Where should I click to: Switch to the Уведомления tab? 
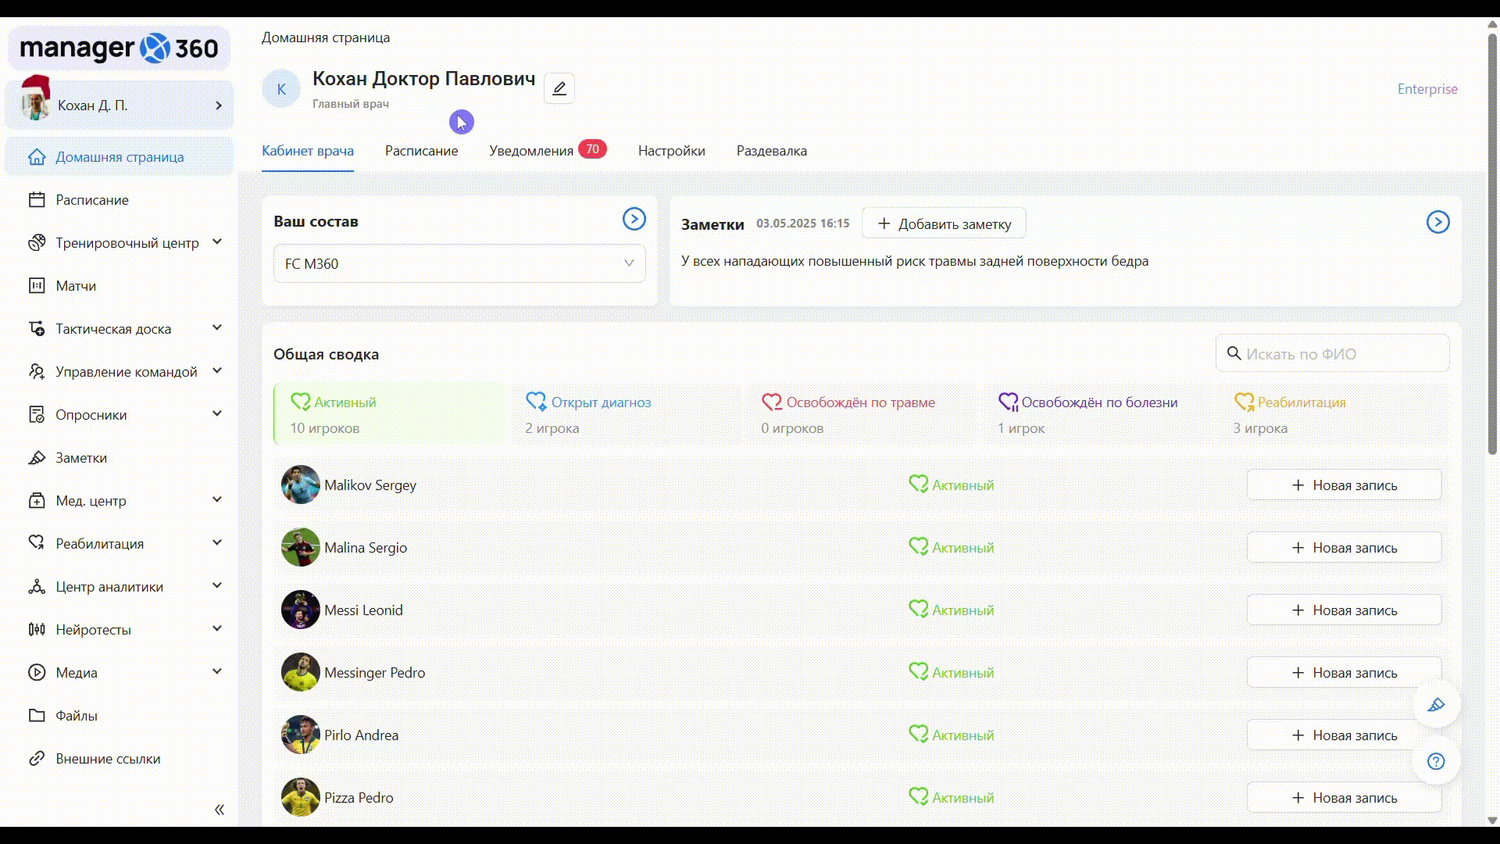tap(532, 151)
